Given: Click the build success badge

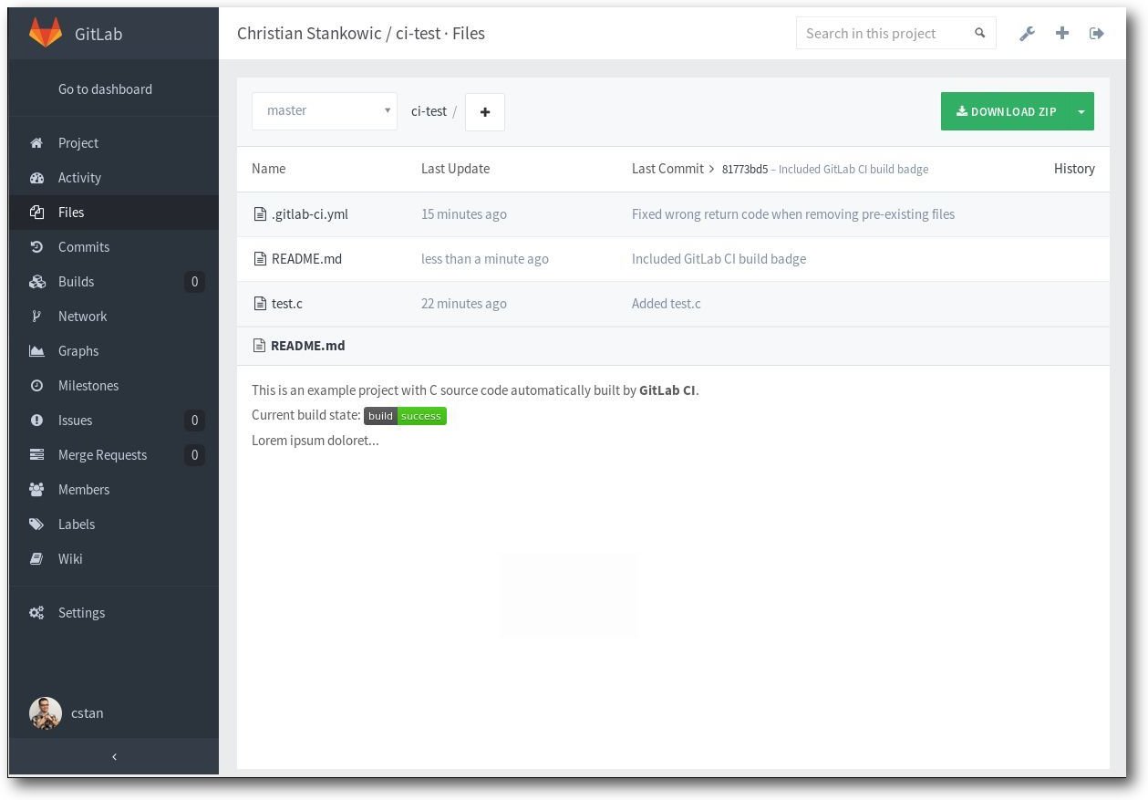Looking at the screenshot, I should tap(405, 416).
